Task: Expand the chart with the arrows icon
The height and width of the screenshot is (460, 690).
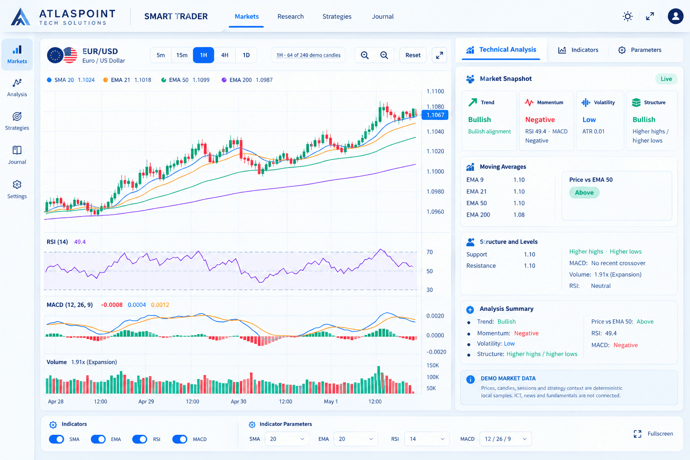Action: click(x=439, y=55)
